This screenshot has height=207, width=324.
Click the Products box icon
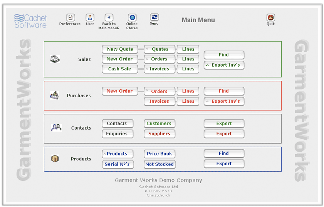tap(55, 159)
